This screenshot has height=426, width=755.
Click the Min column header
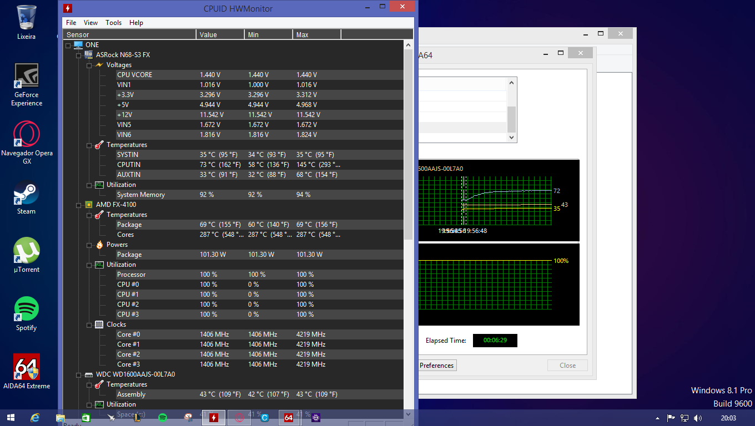pyautogui.click(x=269, y=34)
